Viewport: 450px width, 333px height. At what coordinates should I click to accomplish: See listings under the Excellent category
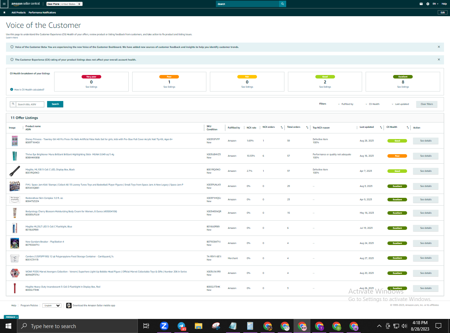point(403,87)
